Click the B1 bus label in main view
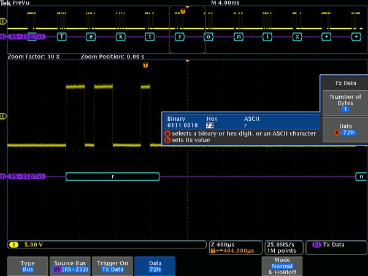The width and height of the screenshot is (368, 276). pyautogui.click(x=25, y=177)
